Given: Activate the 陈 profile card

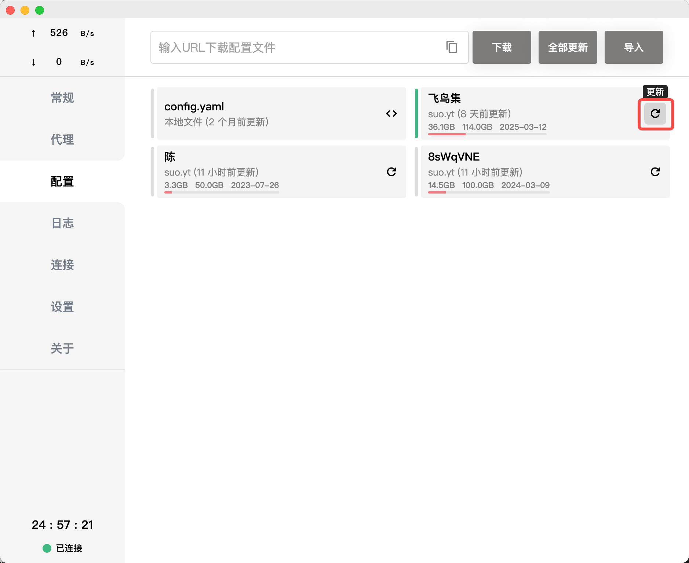Looking at the screenshot, I should click(x=281, y=172).
